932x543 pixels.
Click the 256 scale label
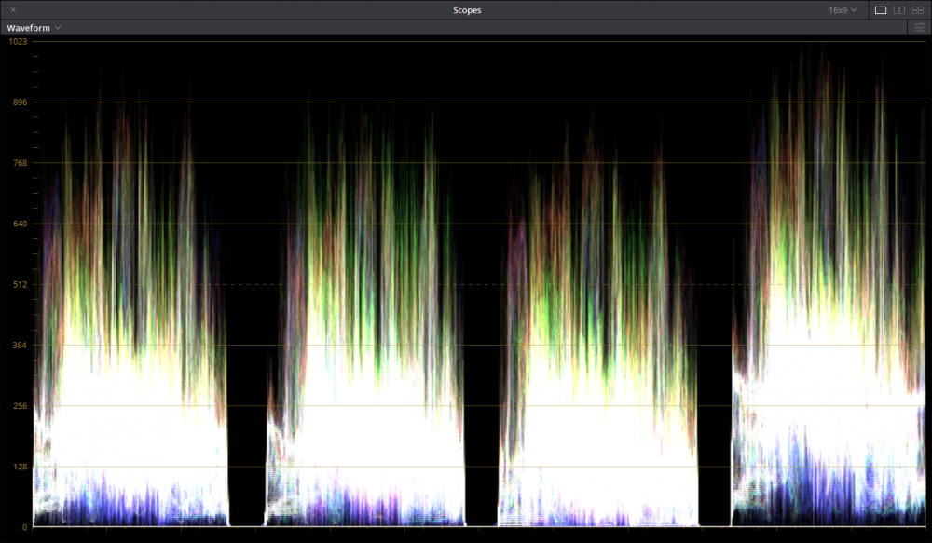[18, 406]
